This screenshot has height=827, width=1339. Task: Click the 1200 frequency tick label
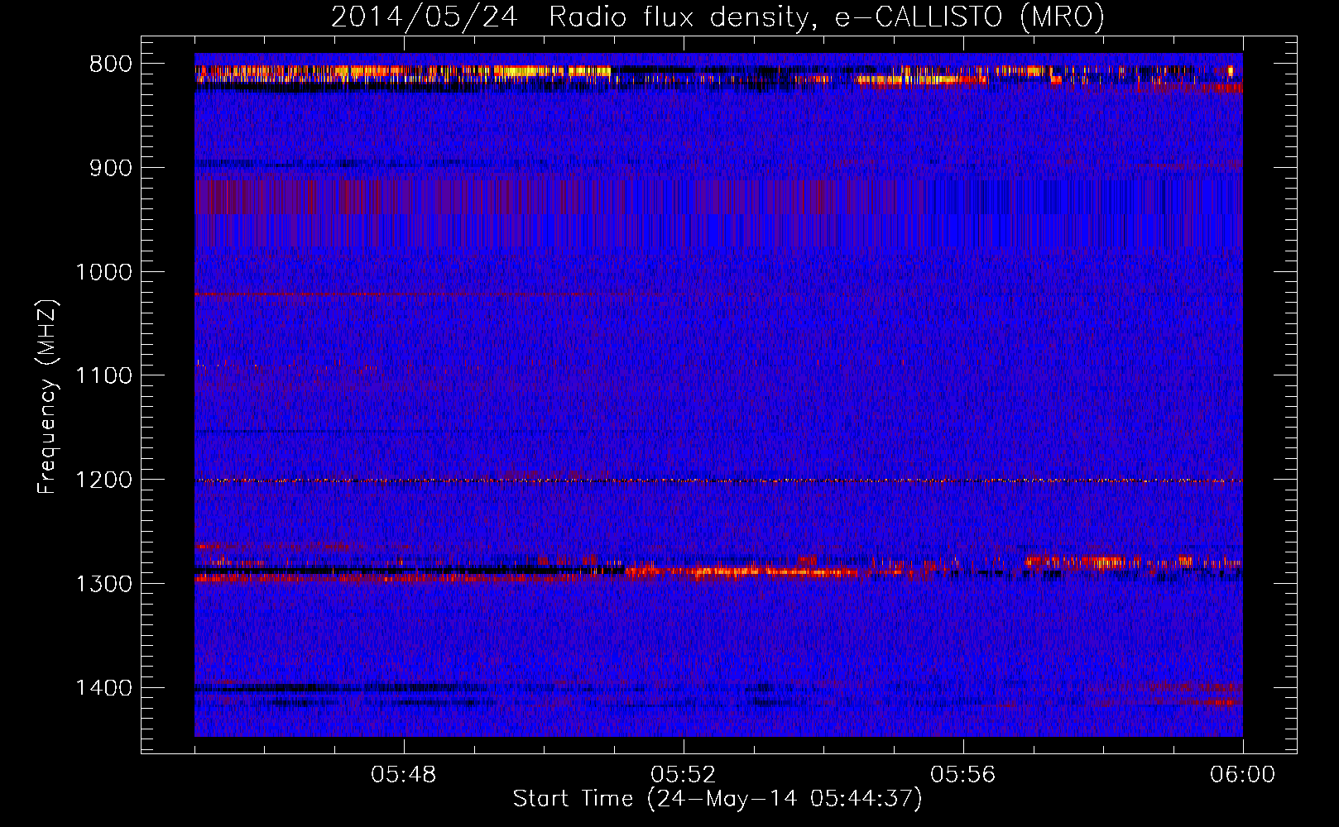click(x=103, y=480)
